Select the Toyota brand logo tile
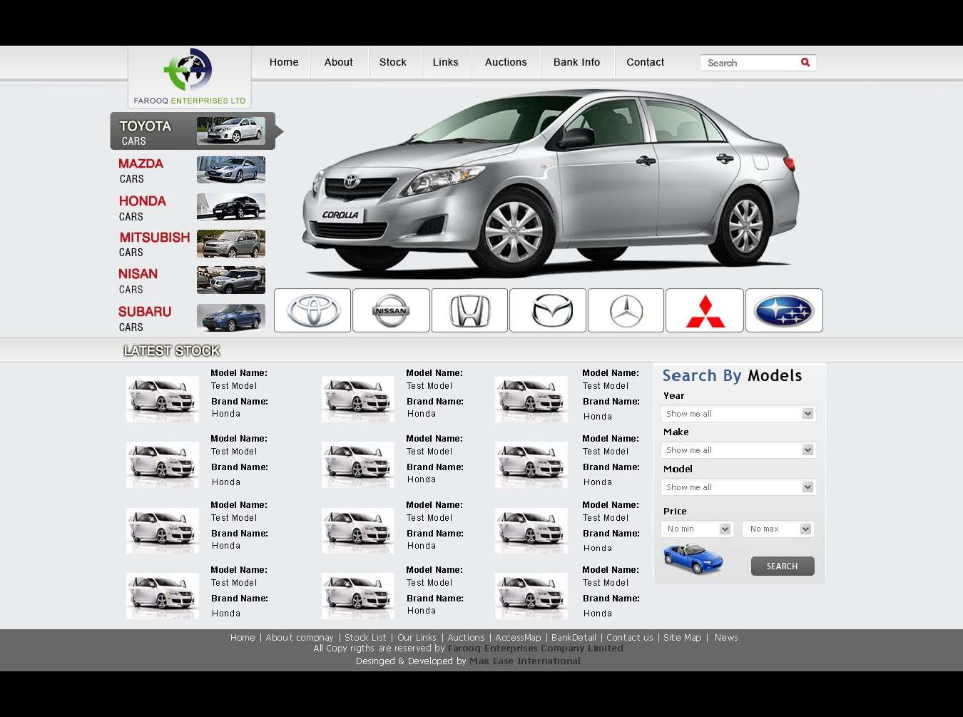 [x=312, y=310]
